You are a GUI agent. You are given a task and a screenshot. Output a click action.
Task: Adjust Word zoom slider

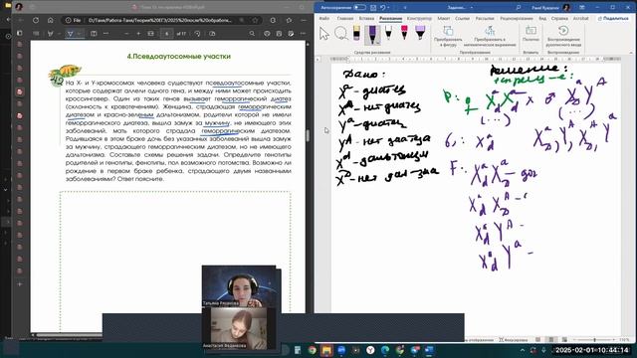pyautogui.click(x=595, y=339)
